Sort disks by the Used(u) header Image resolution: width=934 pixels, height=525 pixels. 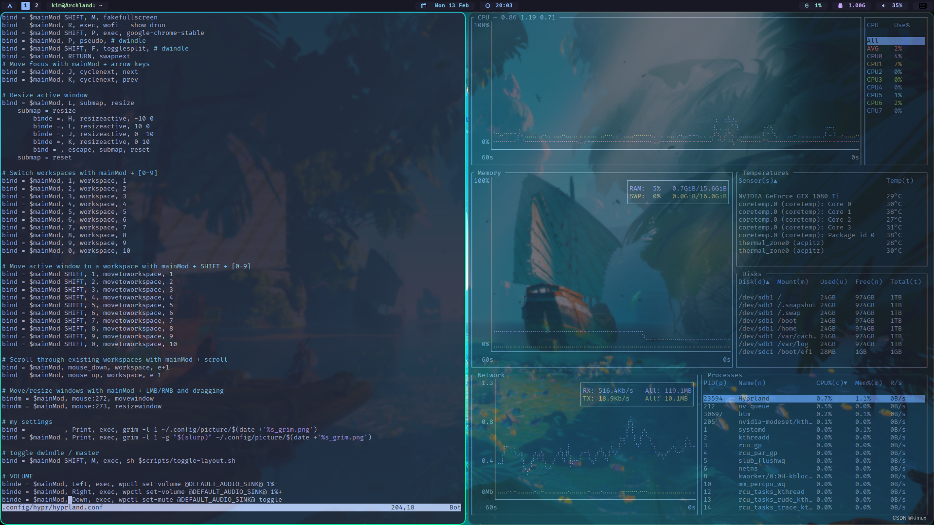click(833, 282)
